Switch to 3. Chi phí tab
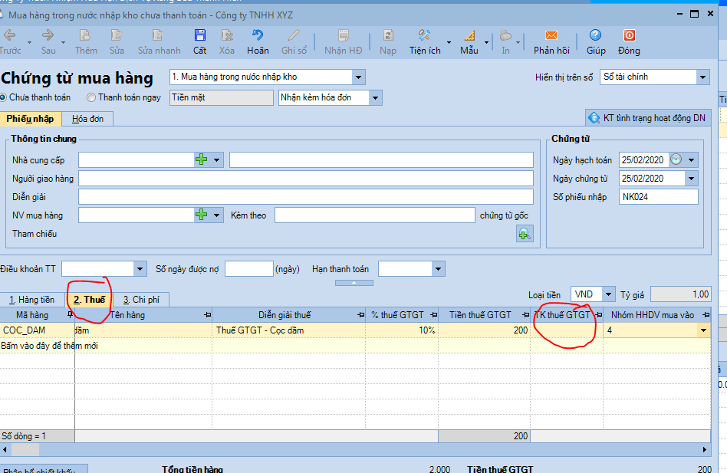This screenshot has width=727, height=473. pyautogui.click(x=140, y=300)
